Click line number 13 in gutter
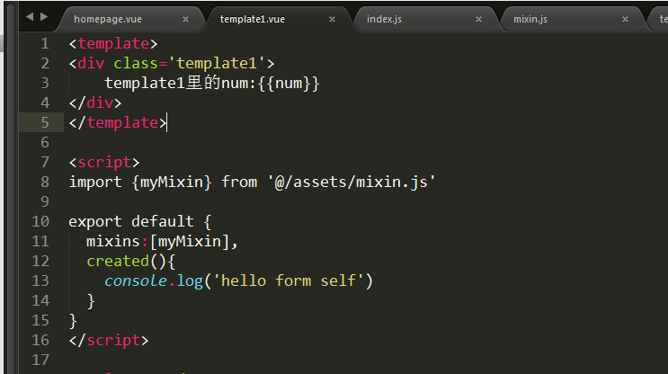This screenshot has width=668, height=374. click(x=40, y=280)
